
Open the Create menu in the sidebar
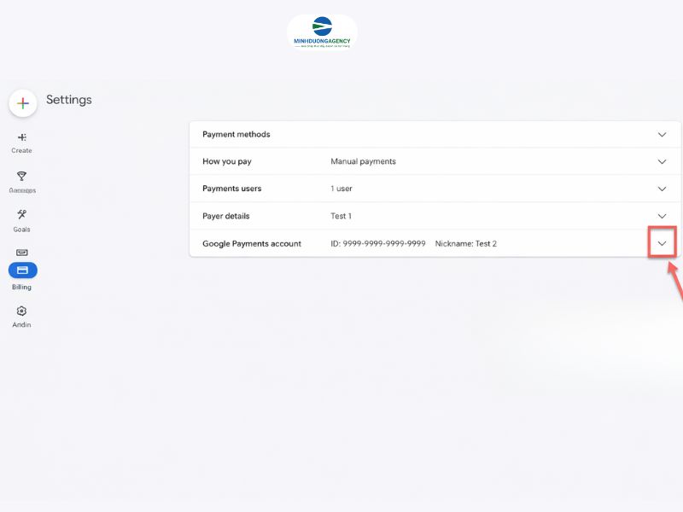coord(21,143)
